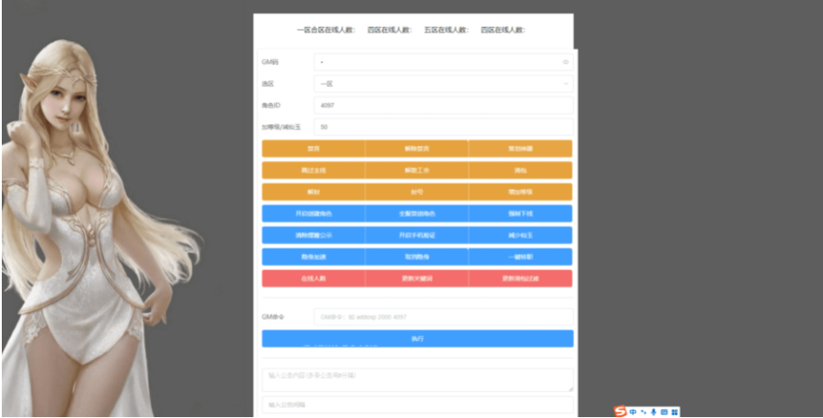Image resolution: width=823 pixels, height=418 pixels.
Task: Click the 加等级/减仙玉 input field
Action: [443, 127]
